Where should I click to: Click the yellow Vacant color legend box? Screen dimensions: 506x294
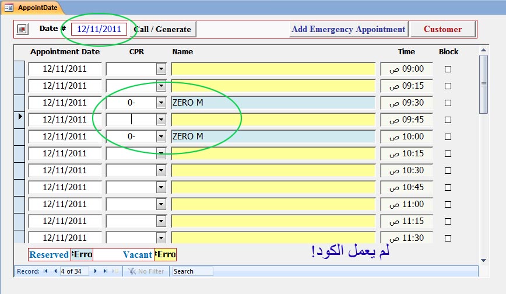165,254
